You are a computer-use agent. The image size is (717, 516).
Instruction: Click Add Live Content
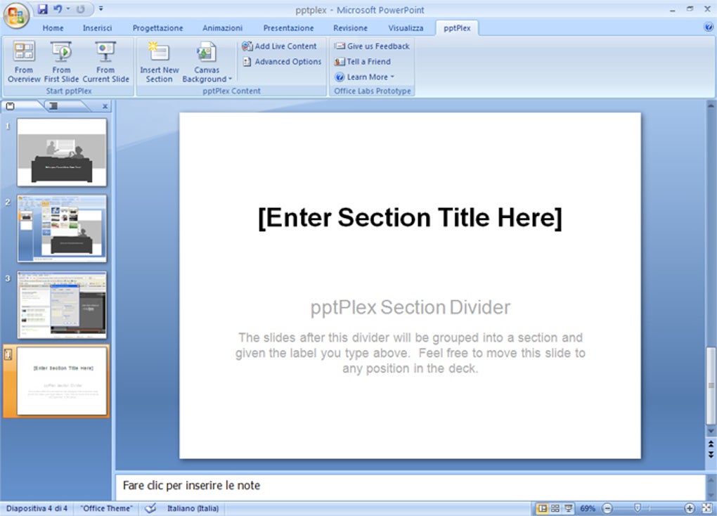click(x=279, y=46)
